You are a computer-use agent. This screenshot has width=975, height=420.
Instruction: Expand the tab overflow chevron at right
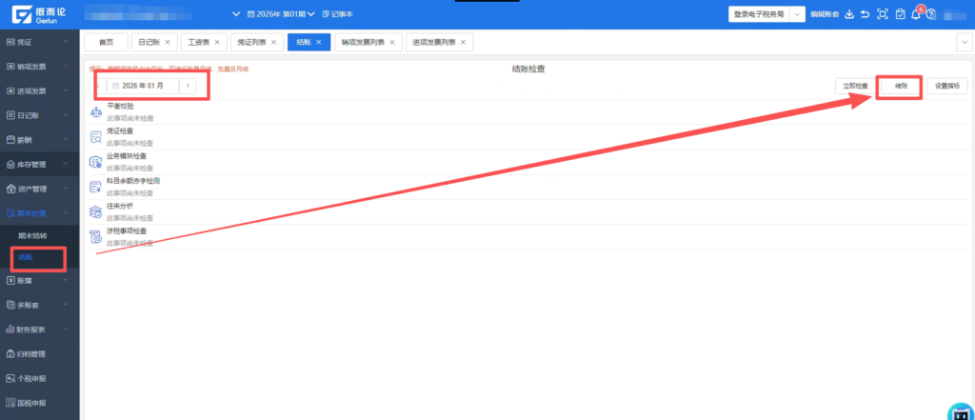coord(962,42)
